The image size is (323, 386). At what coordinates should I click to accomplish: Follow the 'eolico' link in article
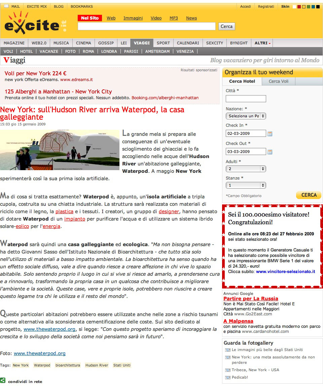[x=23, y=226]
